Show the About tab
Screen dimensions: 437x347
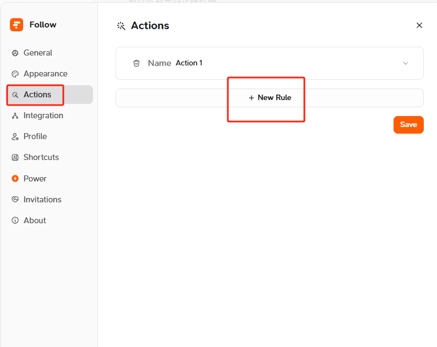[50, 221]
